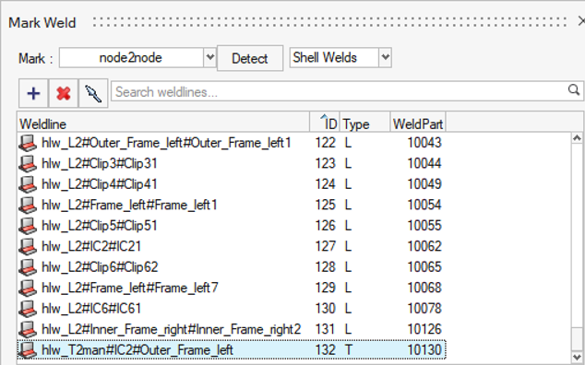
Task: Click the blue plus add weldline icon
Action: (x=33, y=93)
